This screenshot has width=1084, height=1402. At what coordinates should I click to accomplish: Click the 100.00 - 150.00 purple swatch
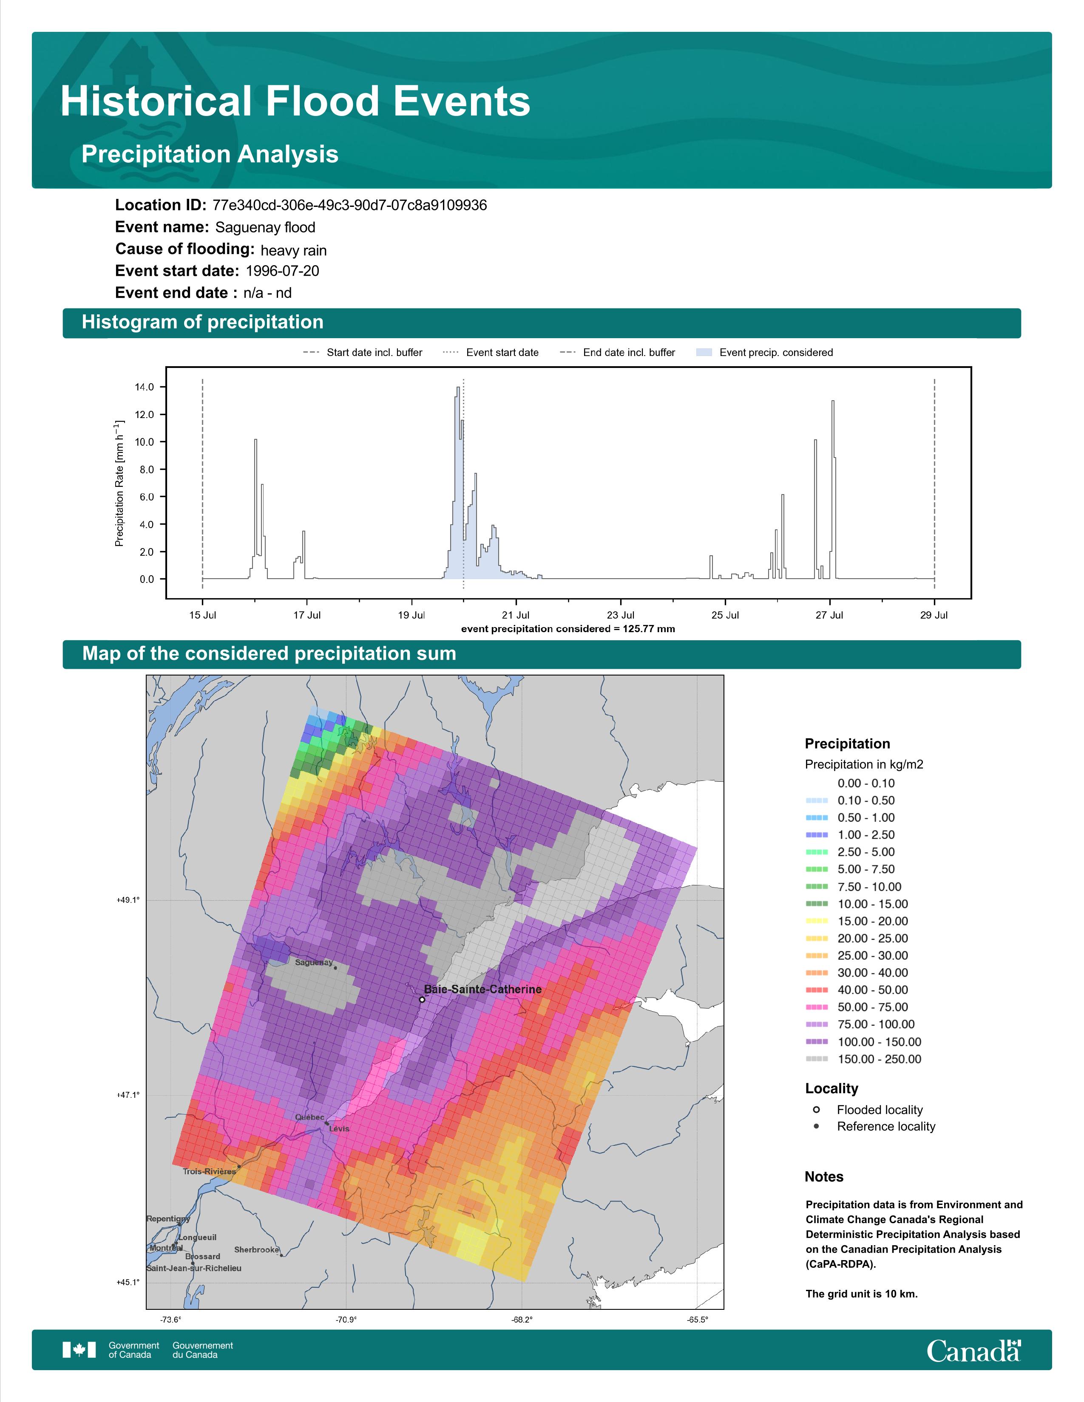point(816,1042)
